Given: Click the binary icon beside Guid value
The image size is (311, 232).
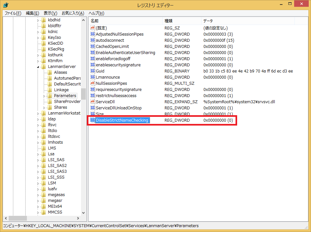Looking at the screenshot, I should [92, 71].
